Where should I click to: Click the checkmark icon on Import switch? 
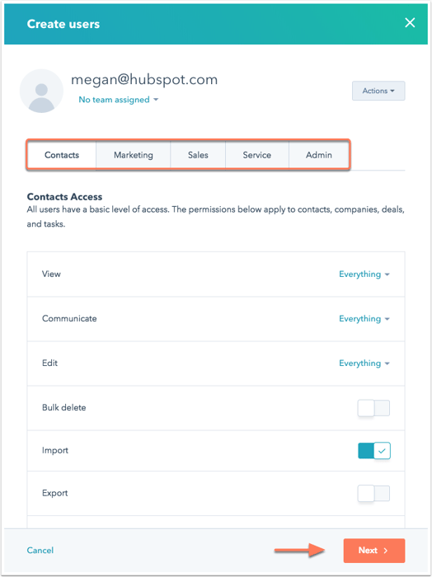pos(382,451)
